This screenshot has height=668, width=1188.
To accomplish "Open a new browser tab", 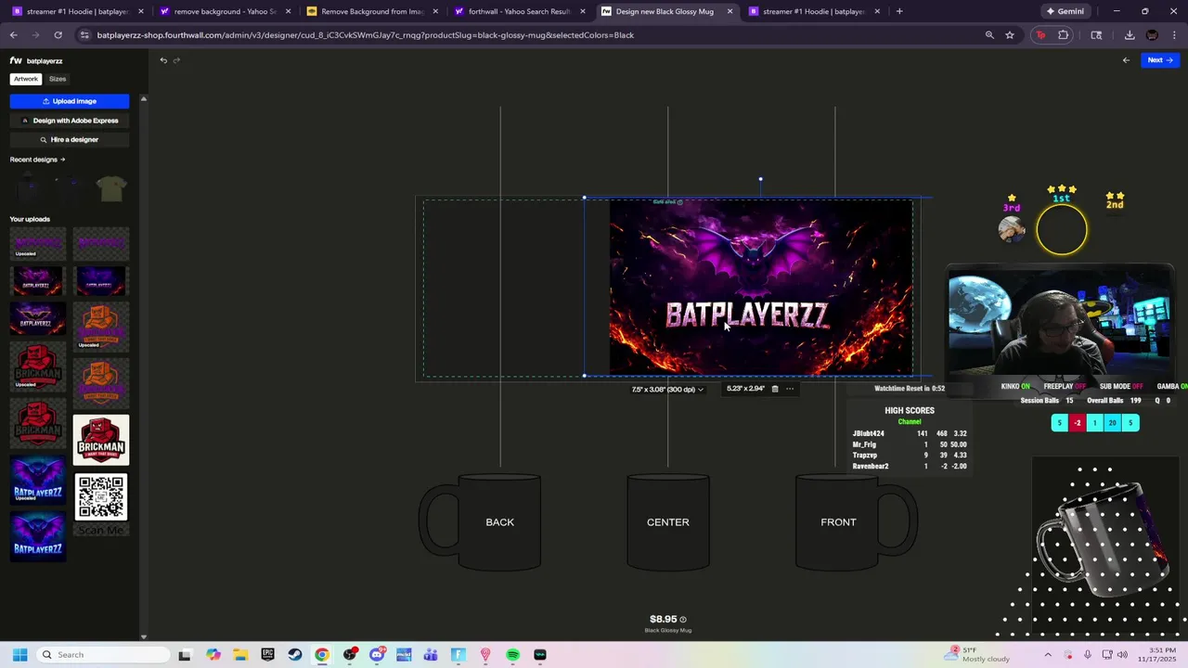I will tap(899, 11).
